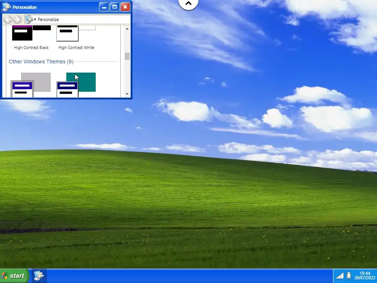Click the address bar breadcrumb arrow
This screenshot has height=283, width=377.
[35, 20]
